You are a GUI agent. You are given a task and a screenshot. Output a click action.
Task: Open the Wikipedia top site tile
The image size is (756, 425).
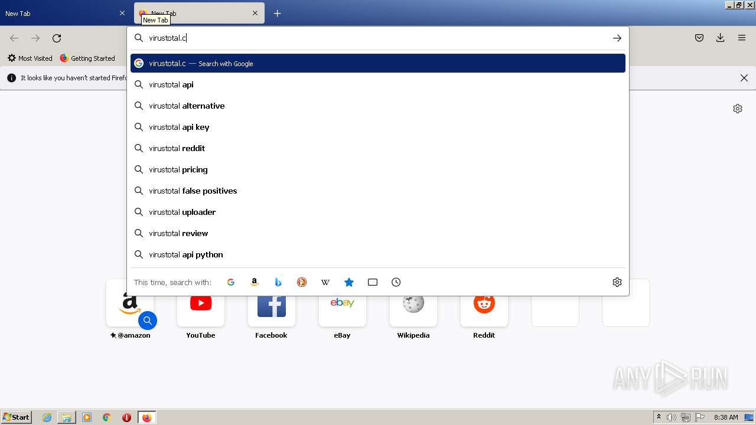click(x=413, y=311)
